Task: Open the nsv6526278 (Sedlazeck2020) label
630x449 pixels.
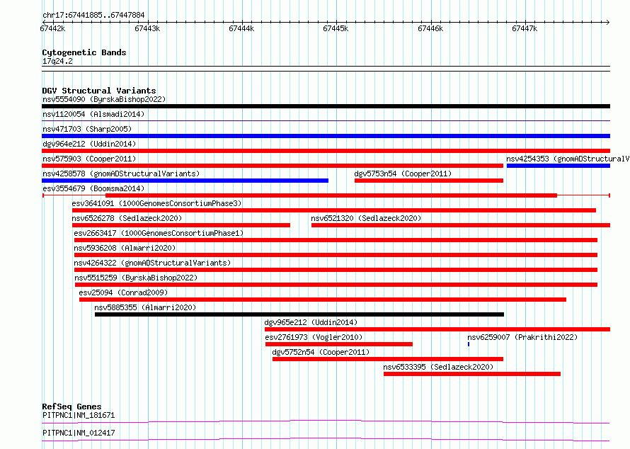Action: (x=127, y=218)
